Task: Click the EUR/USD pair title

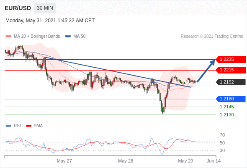Action: tap(18, 8)
